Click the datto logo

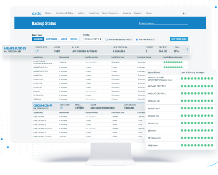click(37, 13)
